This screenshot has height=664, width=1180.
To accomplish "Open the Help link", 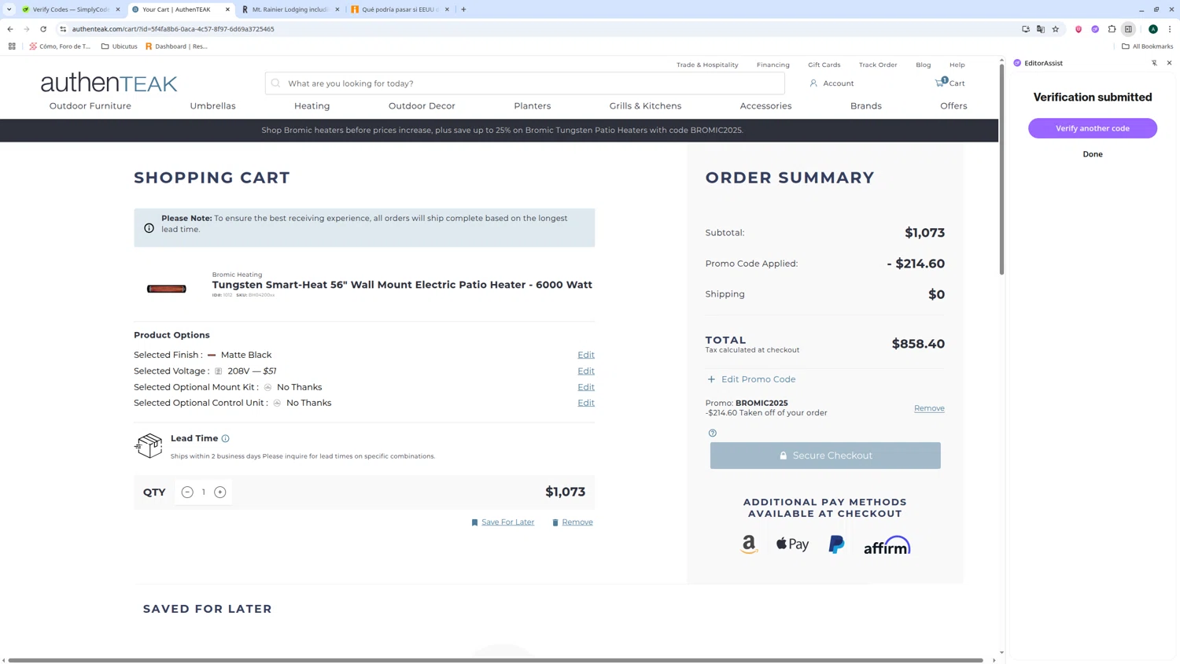I will [957, 65].
